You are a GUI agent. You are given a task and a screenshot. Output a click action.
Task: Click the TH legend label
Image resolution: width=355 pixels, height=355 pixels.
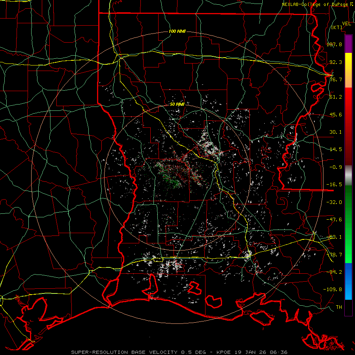339,307
